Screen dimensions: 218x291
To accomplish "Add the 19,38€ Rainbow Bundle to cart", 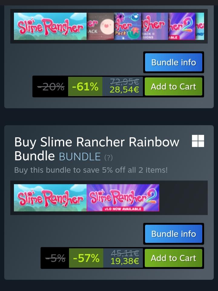I will (173, 258).
